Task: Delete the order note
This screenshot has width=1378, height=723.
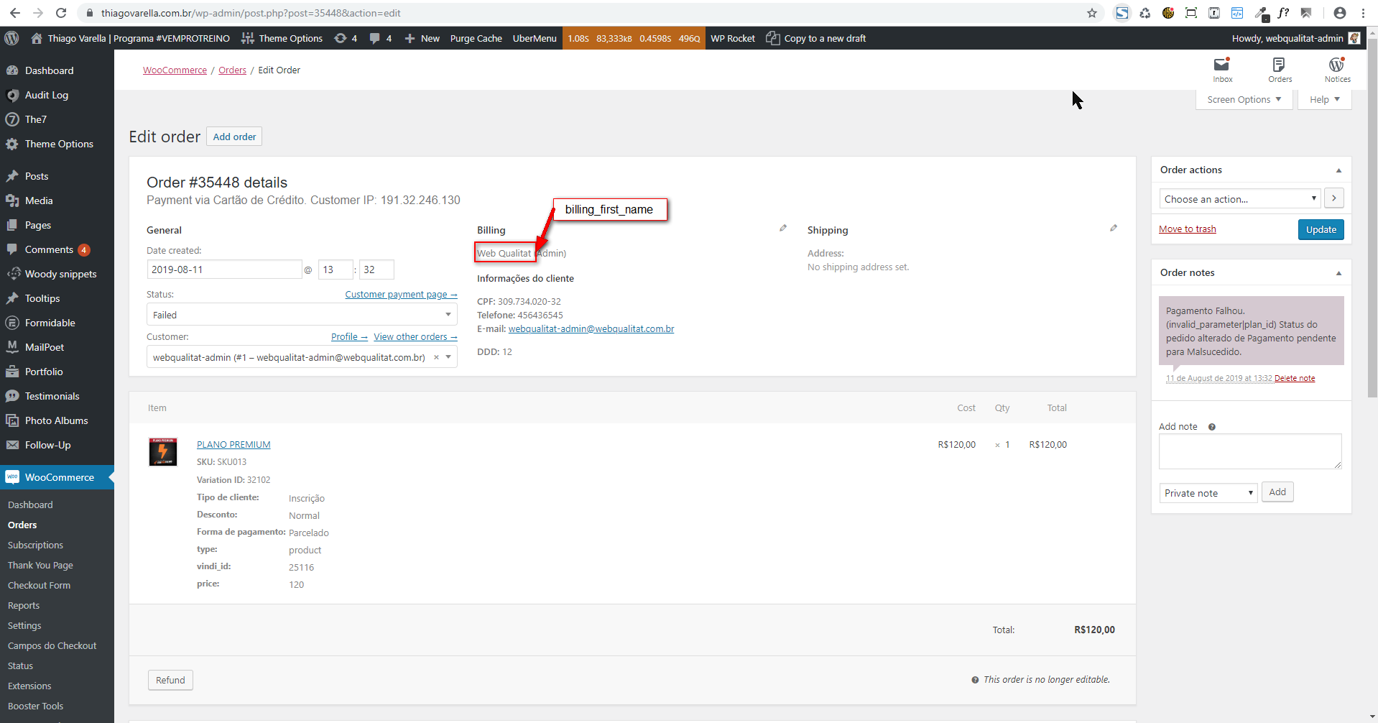Action: pyautogui.click(x=1295, y=378)
